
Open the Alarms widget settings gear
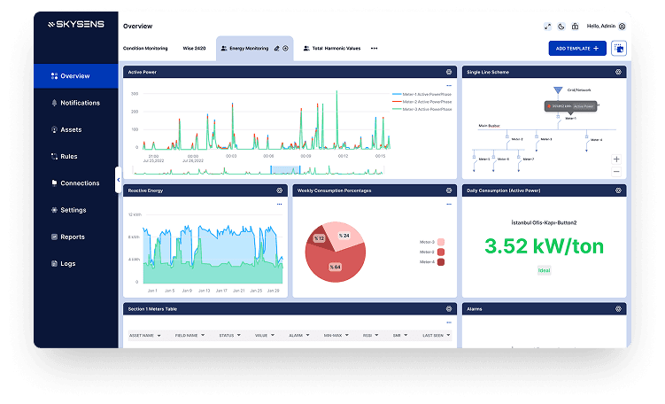pos(620,308)
